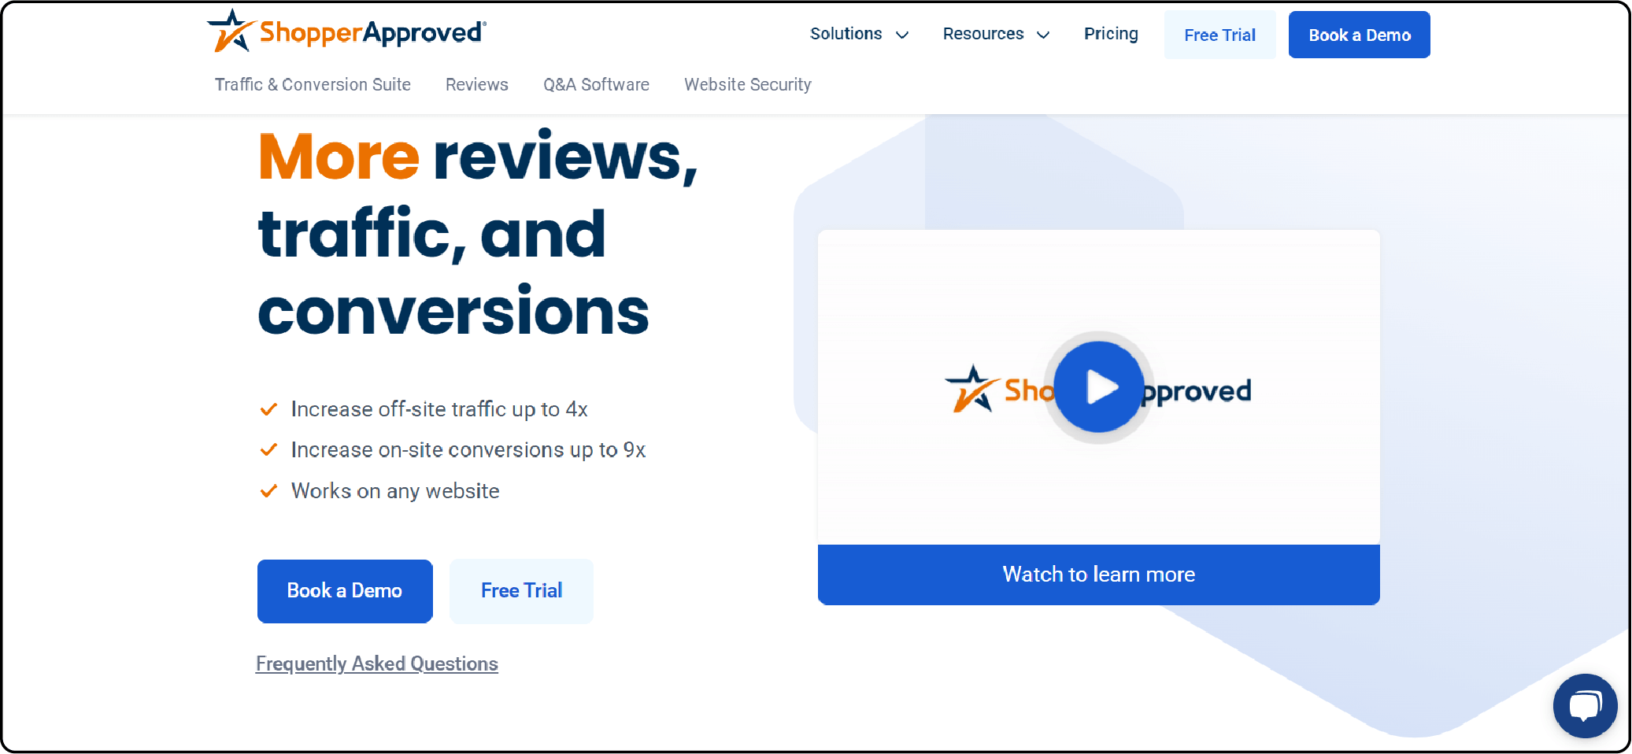Expand the Resources dropdown menu
Image resolution: width=1632 pixels, height=754 pixels.
(x=996, y=34)
